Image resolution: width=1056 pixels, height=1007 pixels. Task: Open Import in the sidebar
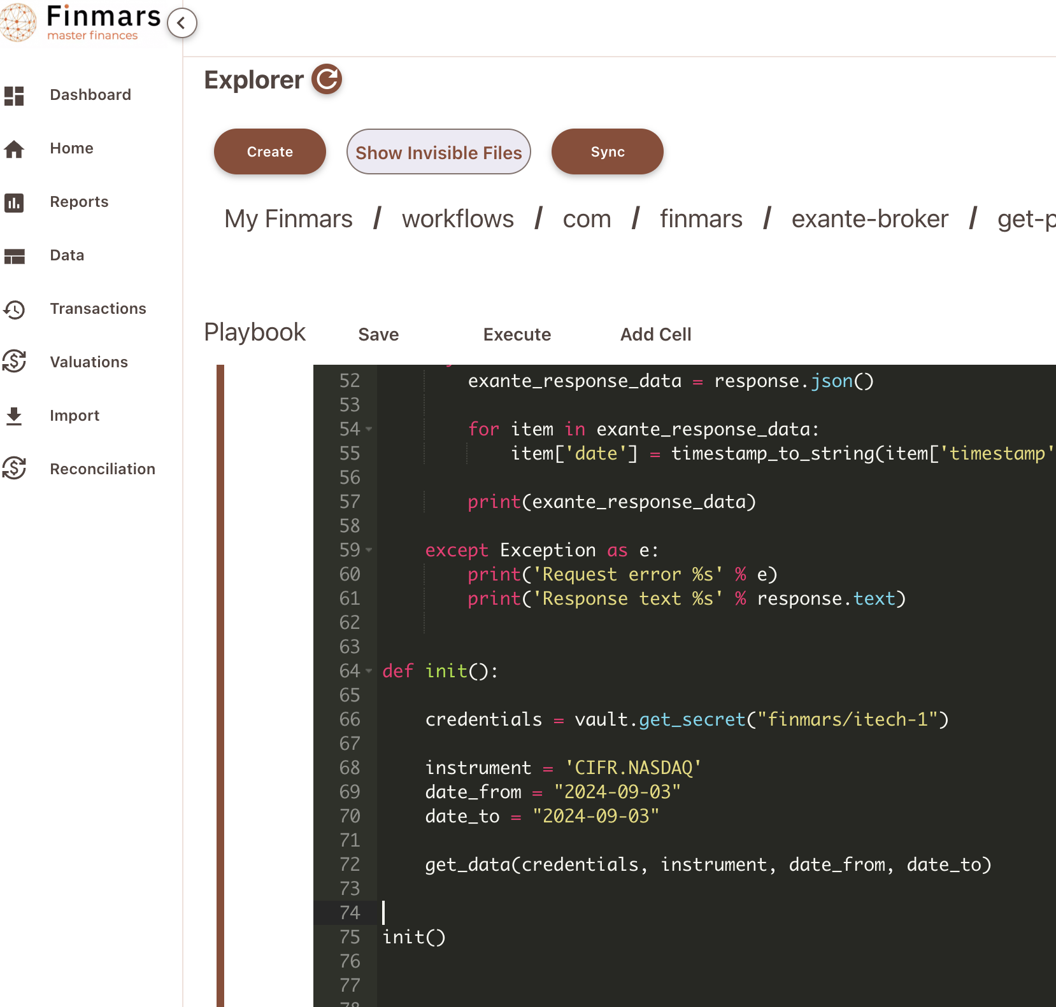pos(75,416)
